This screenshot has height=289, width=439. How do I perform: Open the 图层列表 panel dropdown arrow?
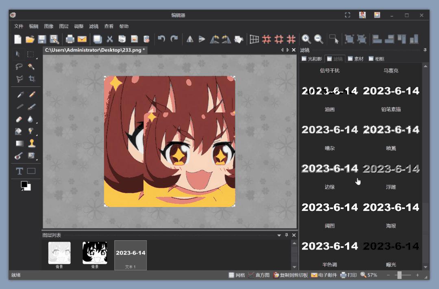279,235
